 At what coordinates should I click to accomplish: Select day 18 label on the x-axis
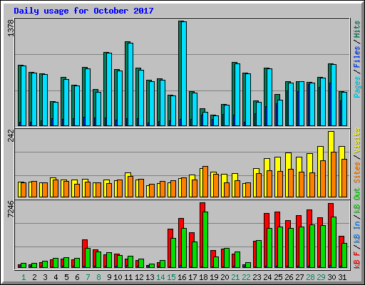pyautogui.click(x=203, y=277)
